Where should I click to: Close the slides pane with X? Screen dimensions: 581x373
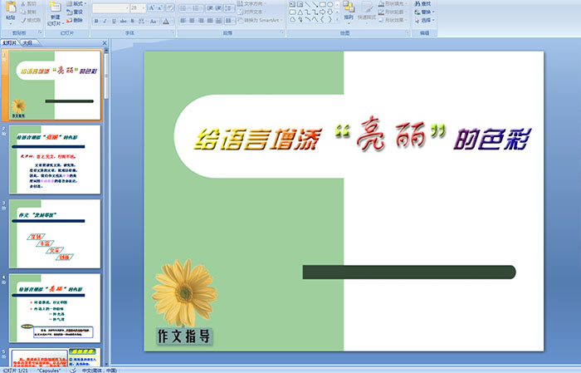pos(105,43)
